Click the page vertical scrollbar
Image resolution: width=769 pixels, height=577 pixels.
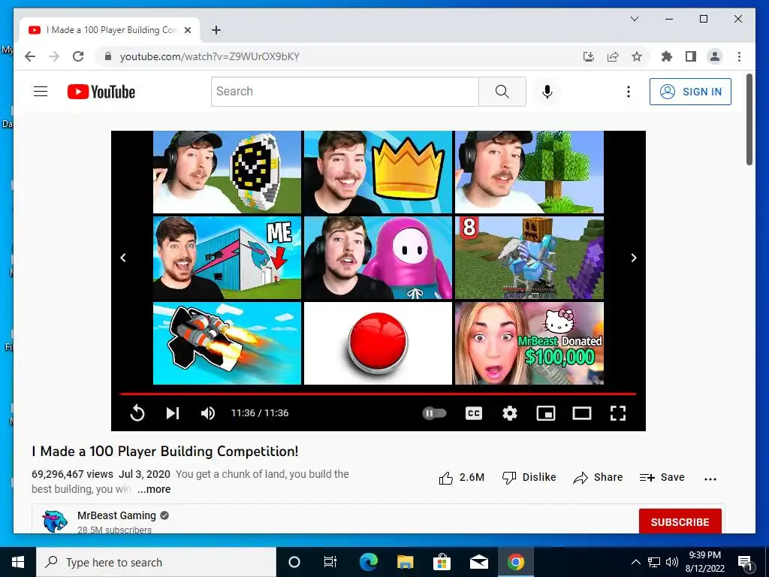point(749,119)
